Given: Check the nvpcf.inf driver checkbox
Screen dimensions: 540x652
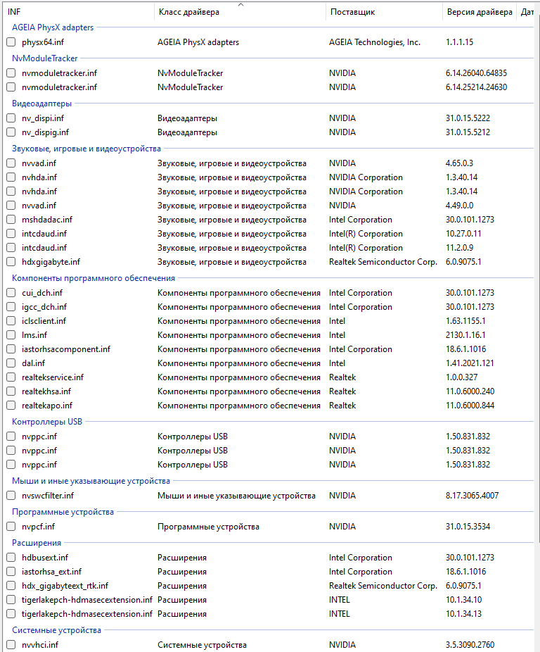Looking at the screenshot, I should pyautogui.click(x=11, y=527).
